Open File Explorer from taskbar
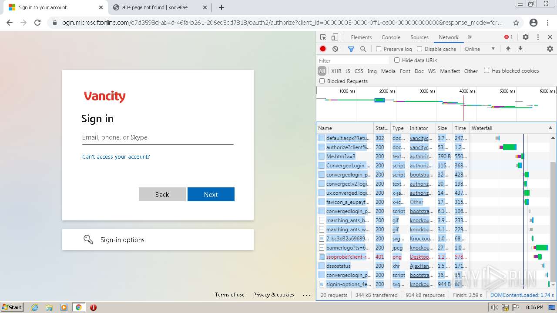Viewport: 557px width, 313px height. (x=49, y=307)
